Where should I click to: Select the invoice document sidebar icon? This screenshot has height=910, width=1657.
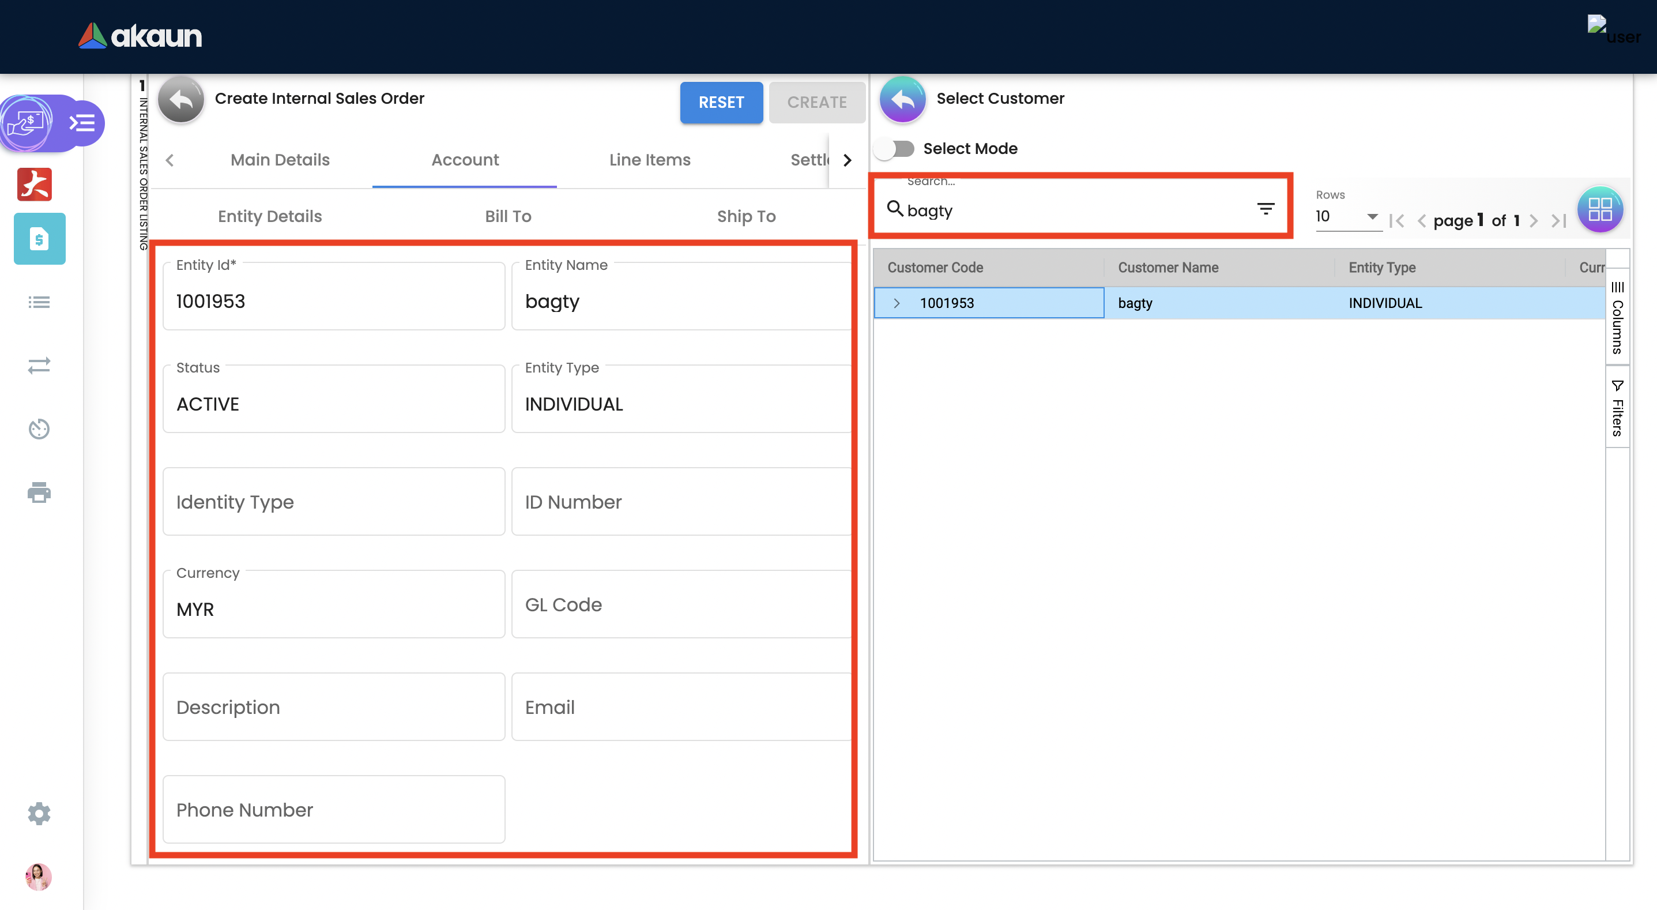[x=39, y=239]
